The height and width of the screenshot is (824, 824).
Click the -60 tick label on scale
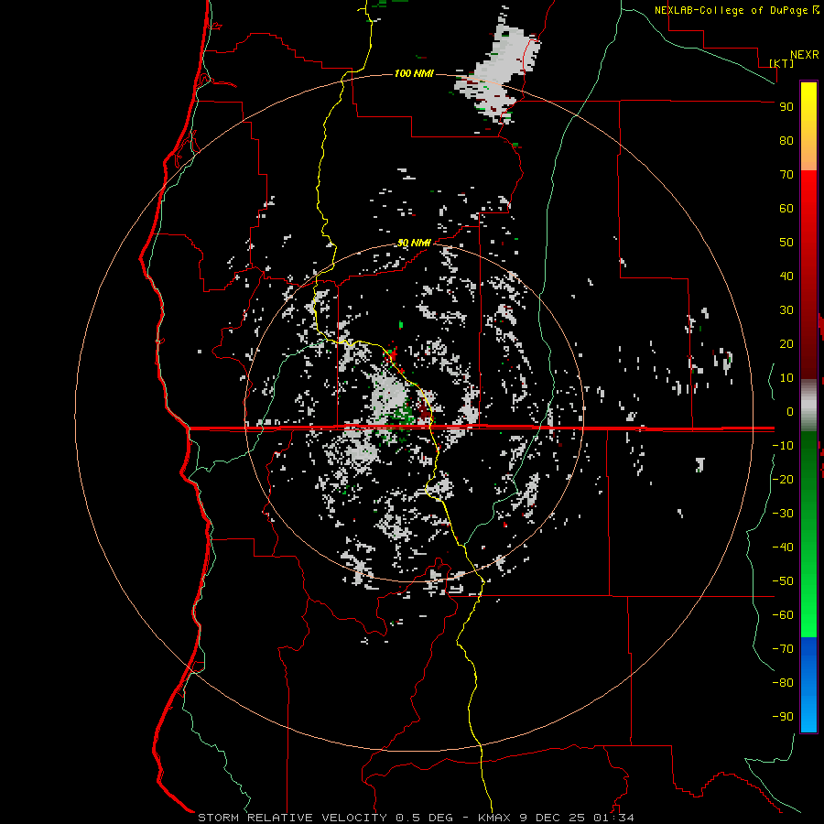pos(783,615)
